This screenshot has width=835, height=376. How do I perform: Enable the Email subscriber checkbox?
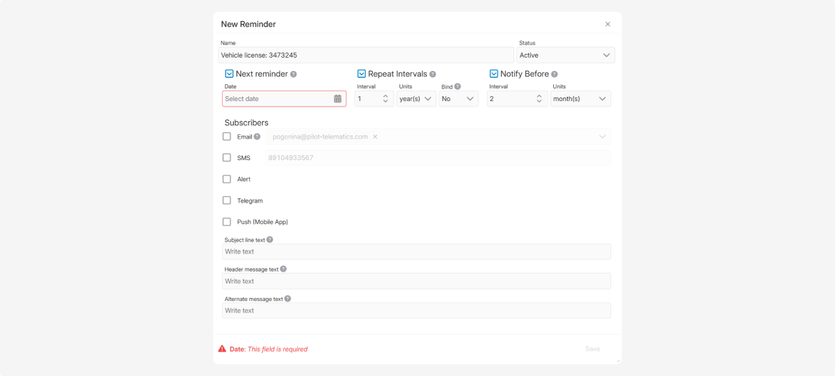227,136
